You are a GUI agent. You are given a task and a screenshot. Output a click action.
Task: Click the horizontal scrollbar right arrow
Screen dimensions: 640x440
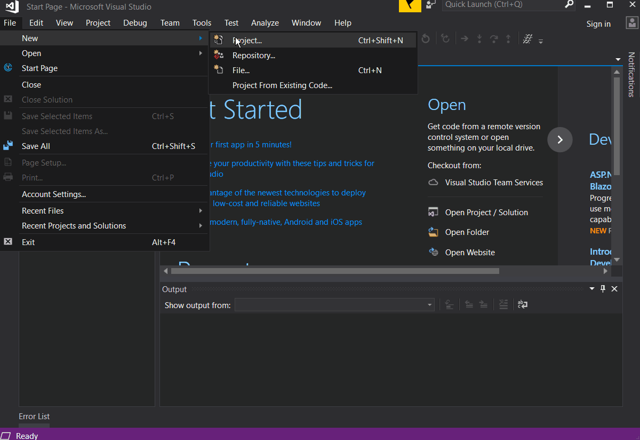(x=605, y=271)
